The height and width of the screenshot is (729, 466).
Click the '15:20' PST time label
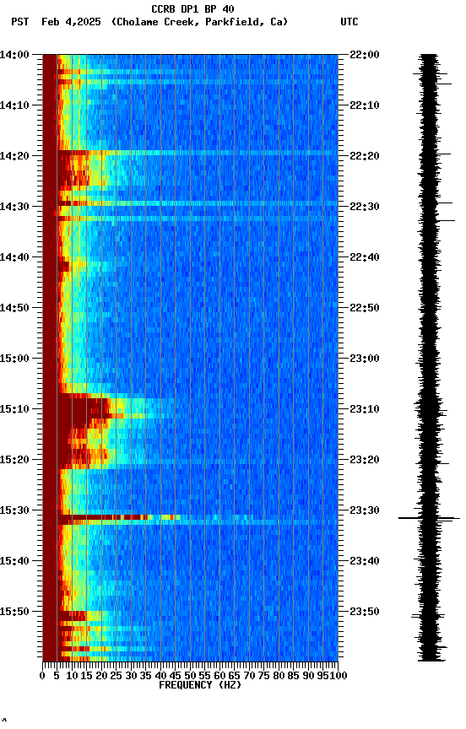(x=14, y=460)
